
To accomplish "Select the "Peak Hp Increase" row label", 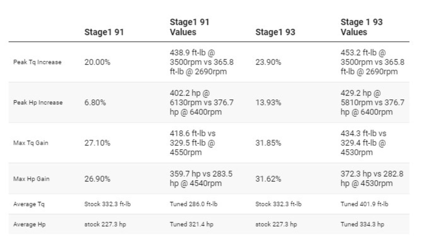I will click(x=38, y=102).
